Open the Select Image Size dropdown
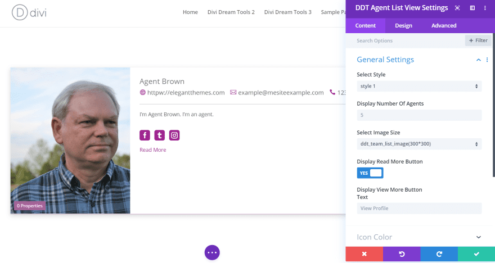The height and width of the screenshot is (263, 495). 419,144
